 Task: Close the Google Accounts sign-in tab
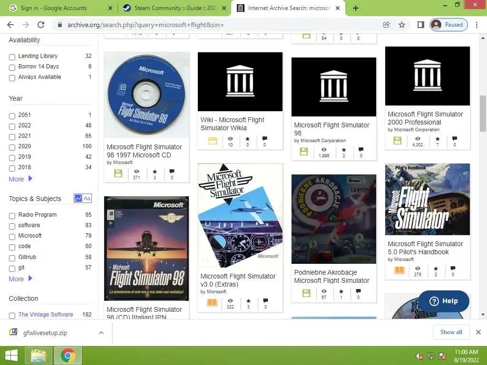click(x=110, y=8)
